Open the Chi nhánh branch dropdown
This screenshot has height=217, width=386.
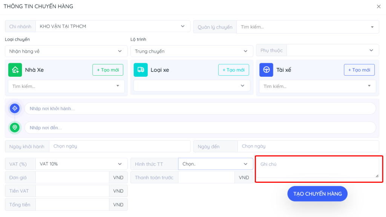112,26
